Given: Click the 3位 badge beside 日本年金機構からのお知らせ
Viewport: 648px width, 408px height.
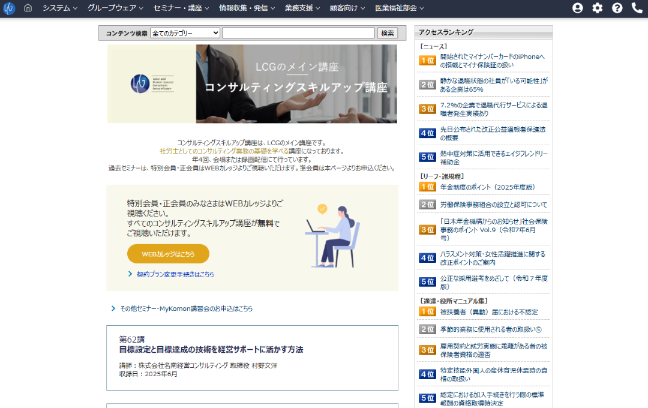Looking at the screenshot, I should click(x=427, y=230).
